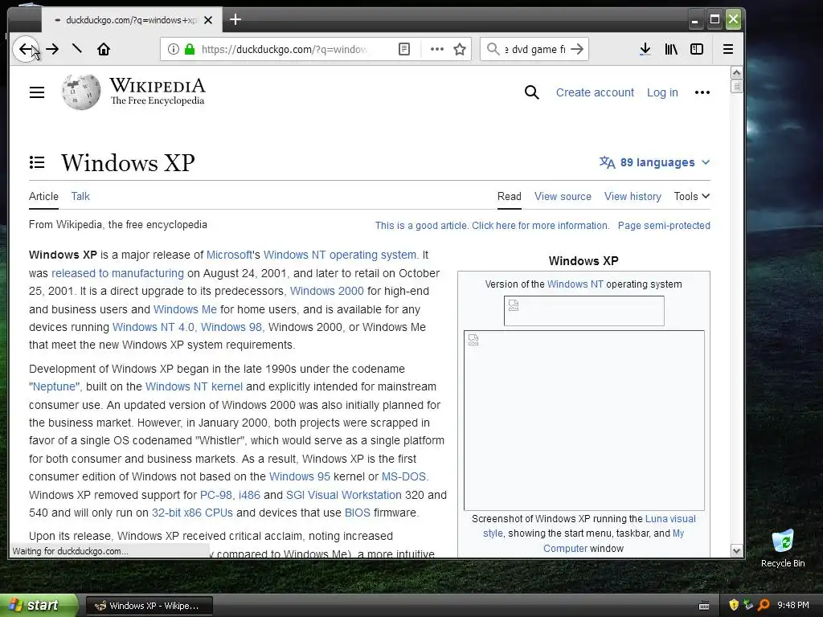Open Windows NT kernel link
Viewport: 823px width, 617px height.
tap(194, 386)
